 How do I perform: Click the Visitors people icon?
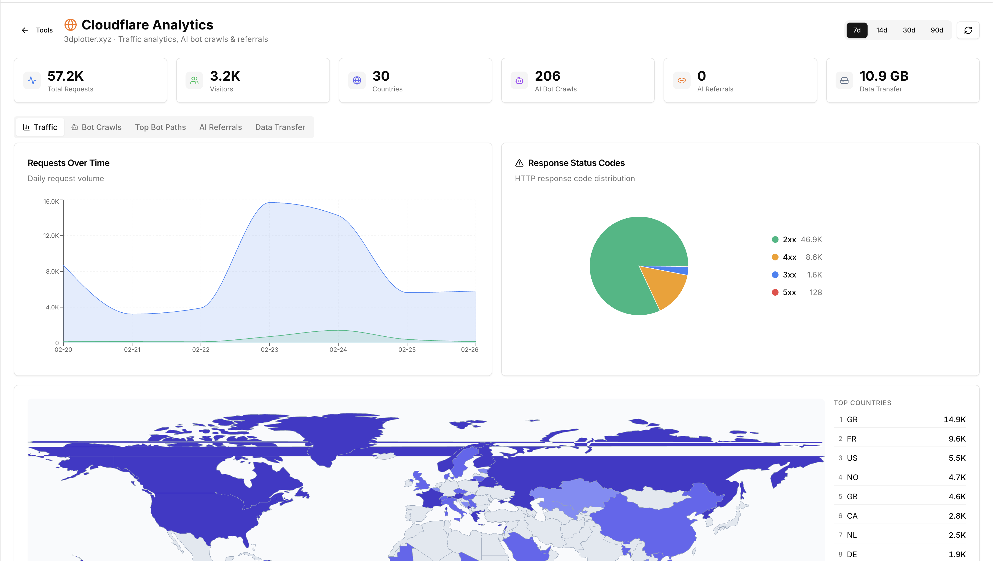[194, 81]
